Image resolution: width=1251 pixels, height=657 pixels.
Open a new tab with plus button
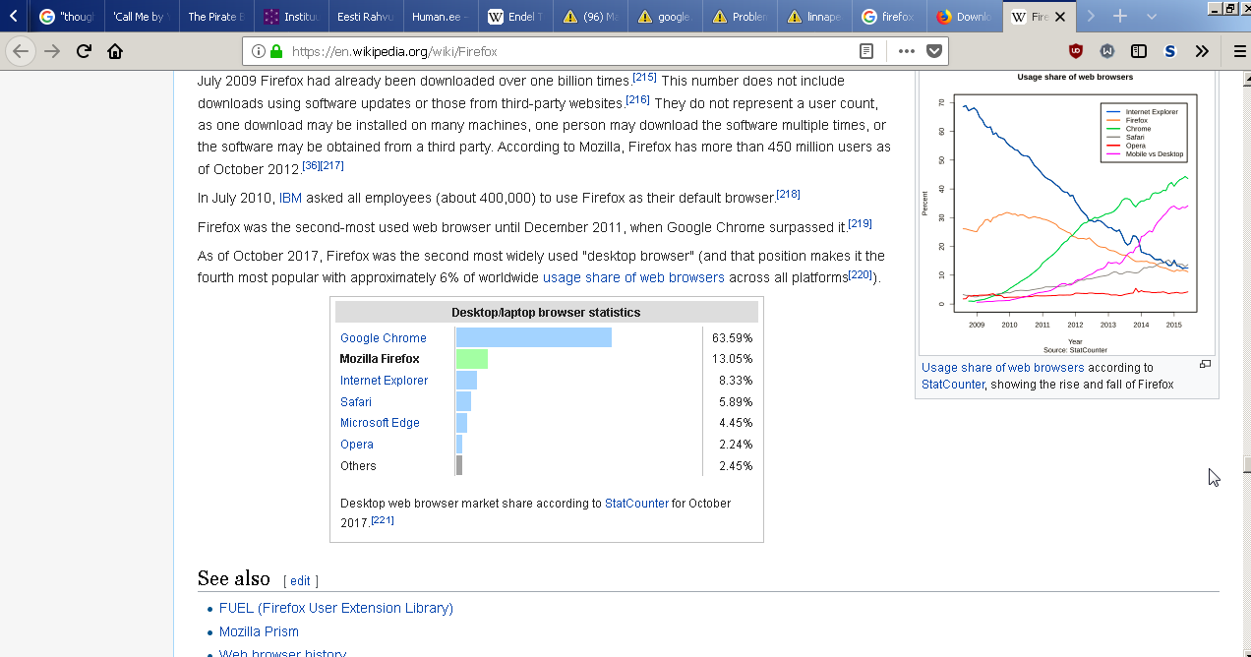[1119, 17]
